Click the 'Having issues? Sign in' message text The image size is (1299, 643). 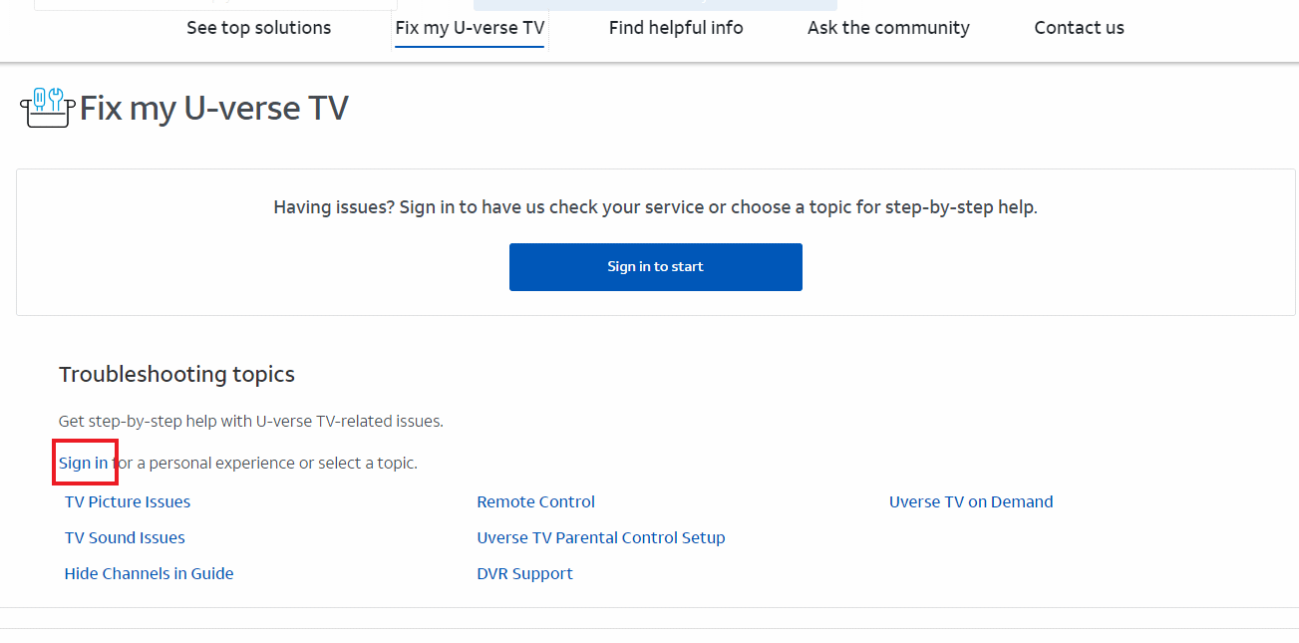(x=656, y=207)
